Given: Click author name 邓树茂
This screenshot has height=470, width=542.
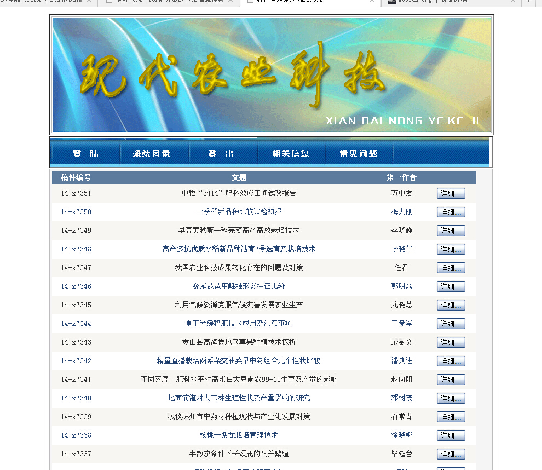Looking at the screenshot, I should [402, 398].
